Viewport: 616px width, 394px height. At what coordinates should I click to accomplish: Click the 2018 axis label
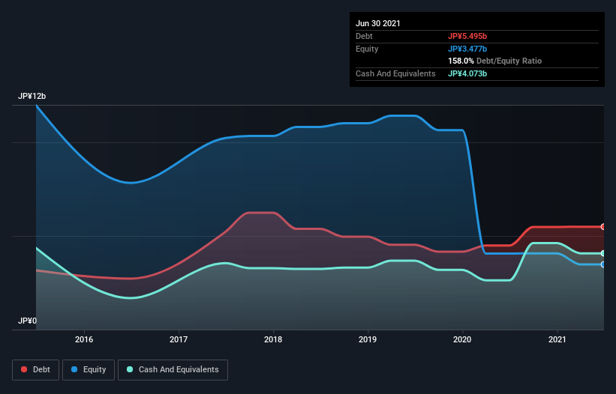click(x=273, y=339)
